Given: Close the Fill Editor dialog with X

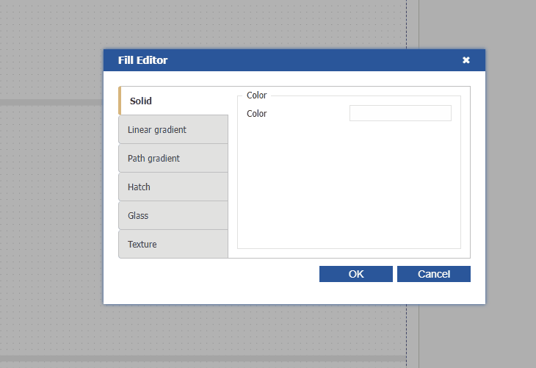Looking at the screenshot, I should point(466,60).
